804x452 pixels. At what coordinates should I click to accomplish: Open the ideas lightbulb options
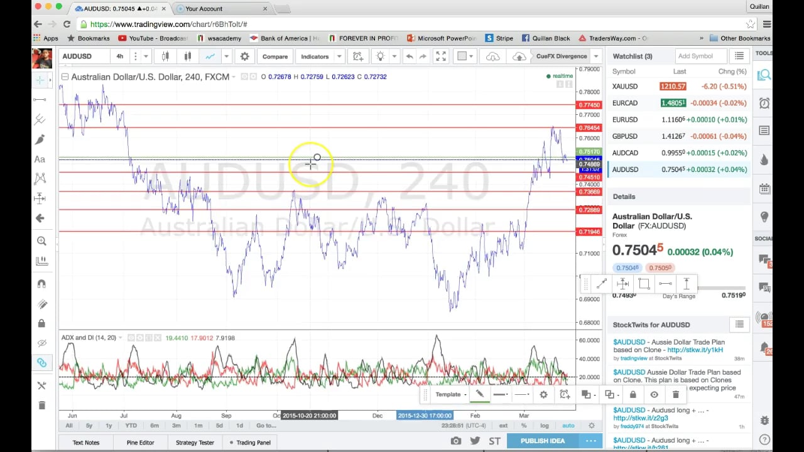(380, 56)
